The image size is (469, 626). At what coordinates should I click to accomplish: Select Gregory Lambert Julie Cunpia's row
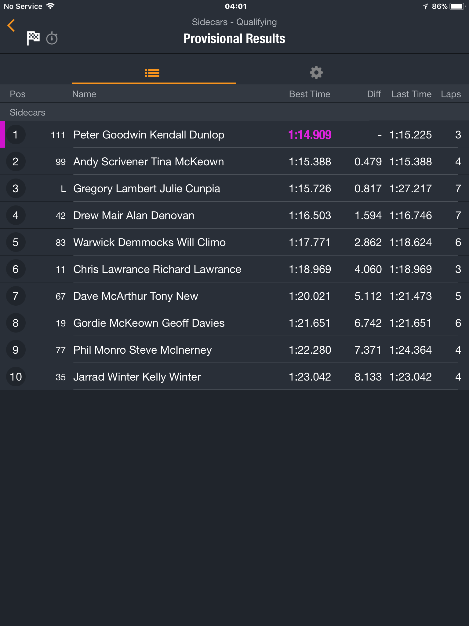tap(234, 189)
